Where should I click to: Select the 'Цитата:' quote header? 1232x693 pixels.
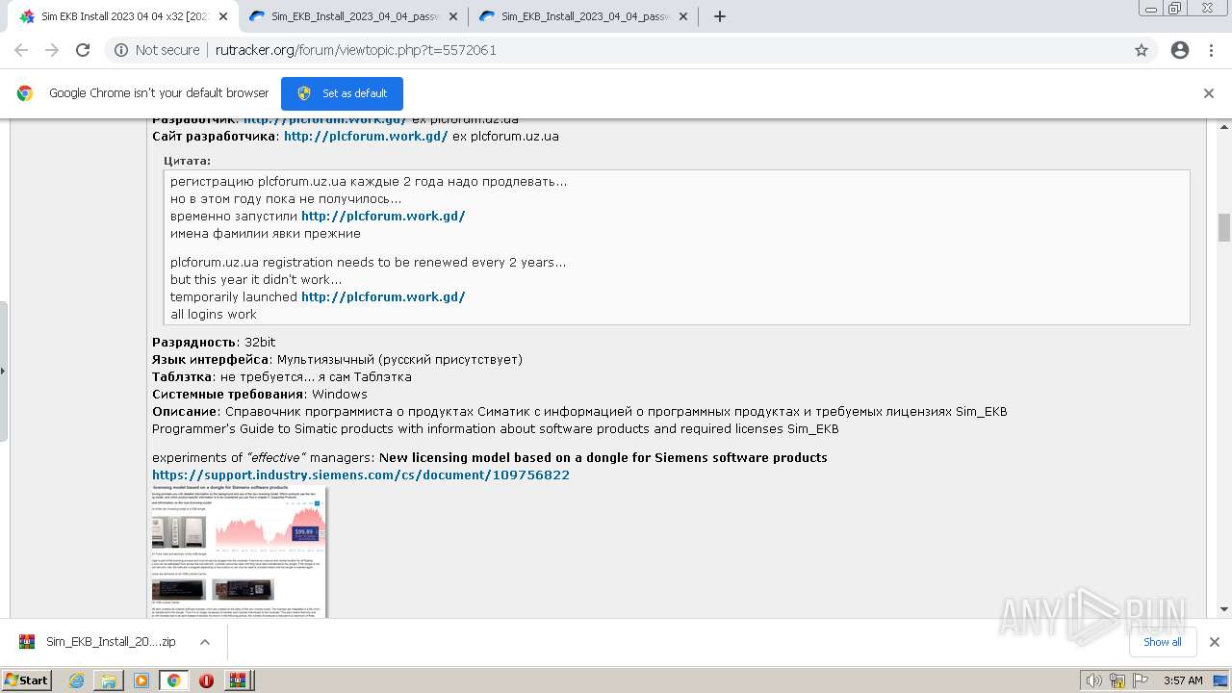pyautogui.click(x=187, y=161)
